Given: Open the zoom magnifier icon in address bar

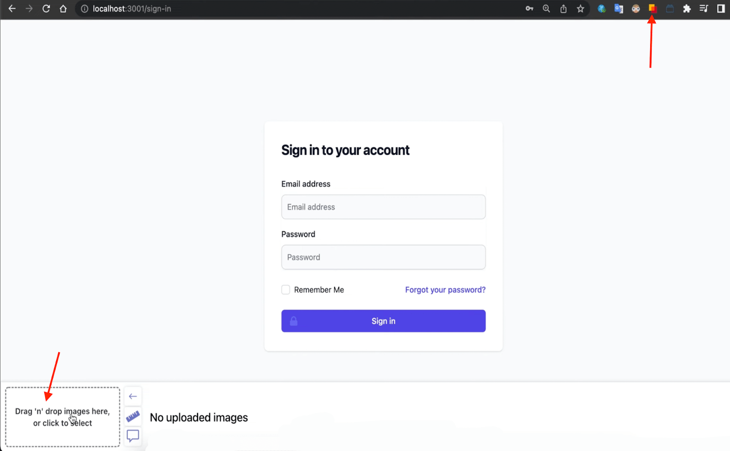Looking at the screenshot, I should pyautogui.click(x=546, y=9).
